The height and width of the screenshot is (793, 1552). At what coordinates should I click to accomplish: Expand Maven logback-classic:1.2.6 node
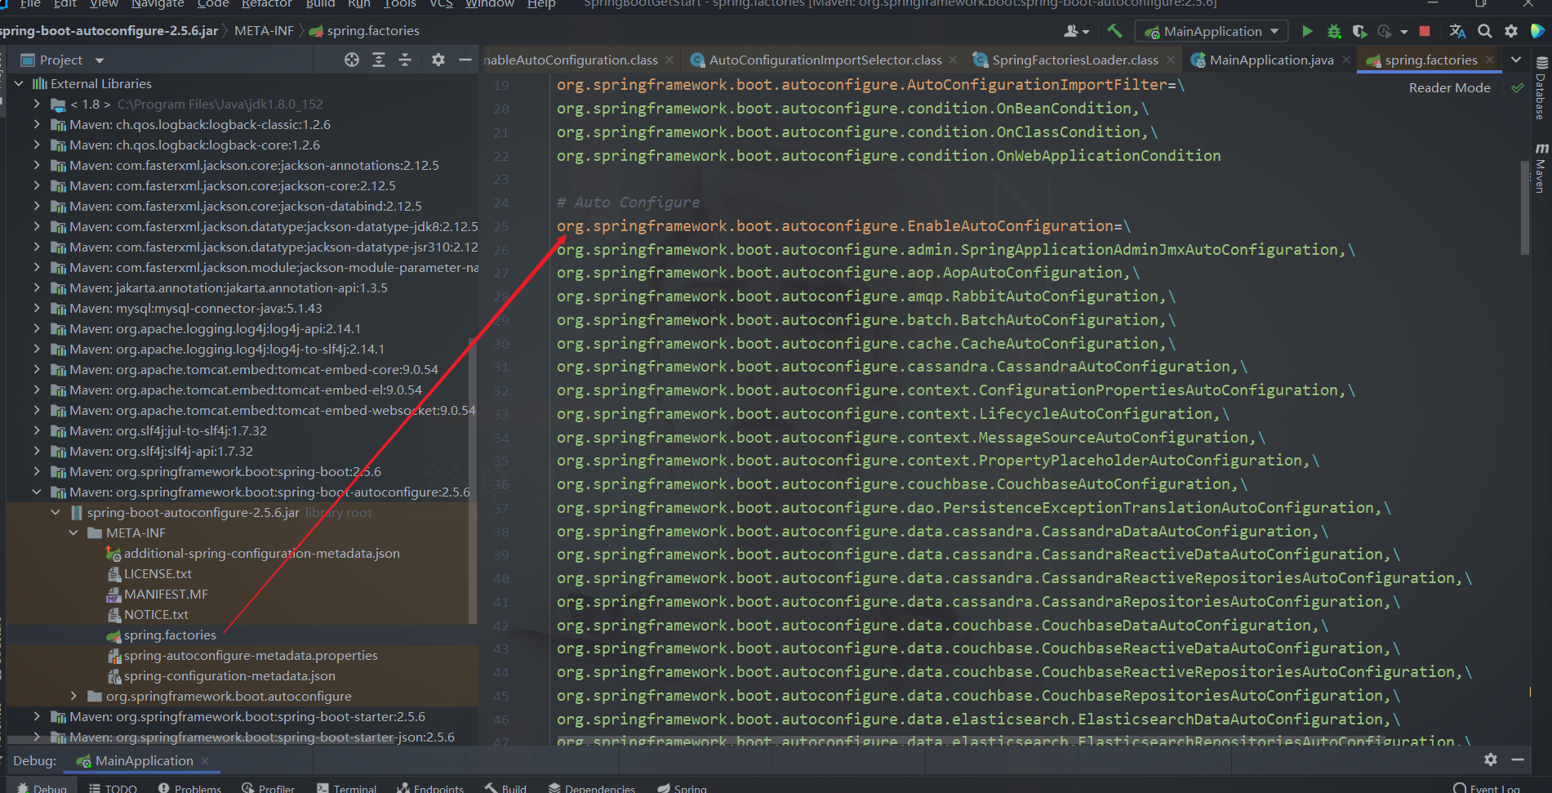click(37, 124)
